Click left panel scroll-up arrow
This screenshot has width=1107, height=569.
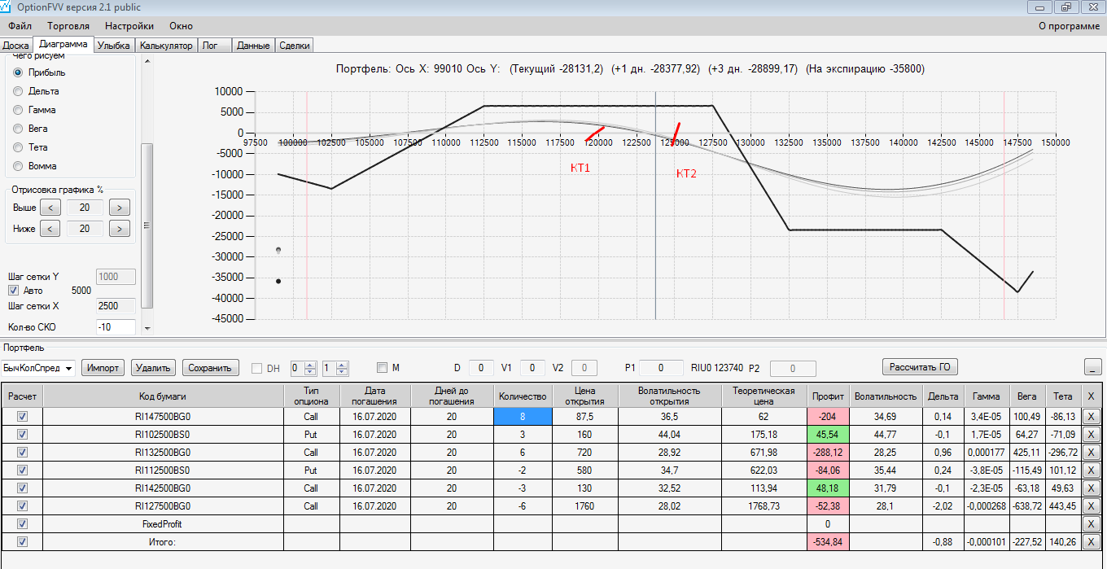[147, 62]
